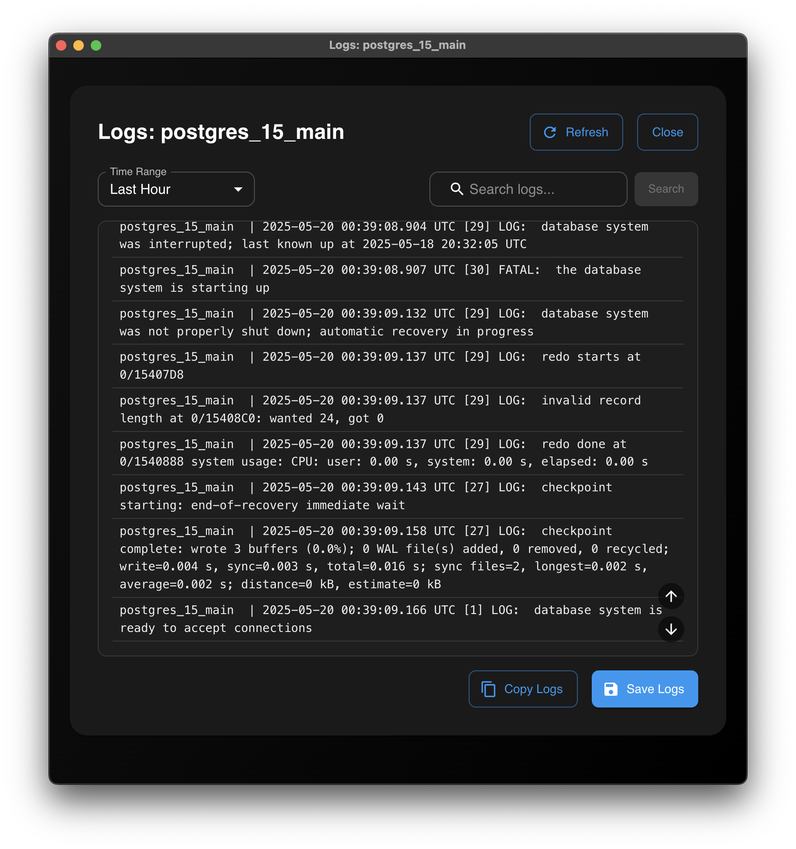Viewport: 796px width, 849px height.
Task: Select the FATAL database starting up log entry
Action: (380, 279)
